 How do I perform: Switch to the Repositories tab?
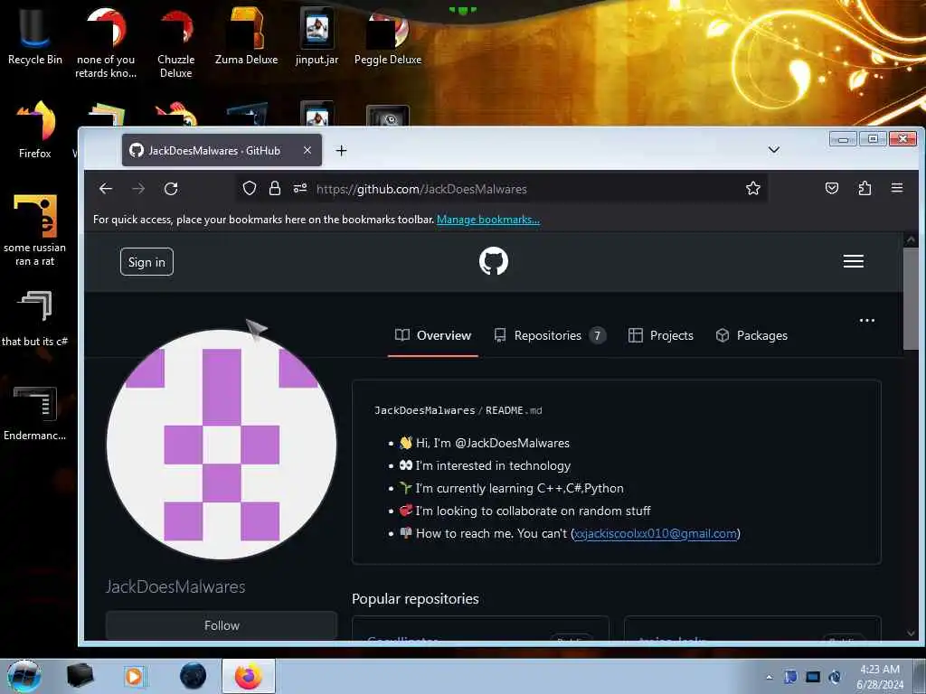550,335
